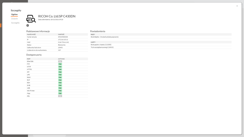Click the rhpp Tak badge
The image size is (244, 137).
pyautogui.click(x=60, y=93)
